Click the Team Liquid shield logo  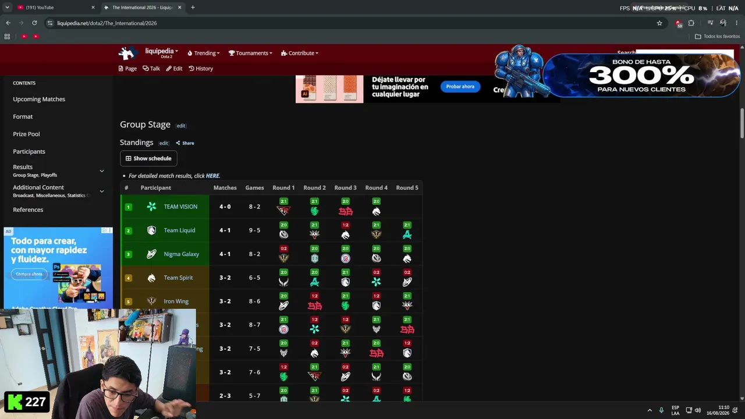[x=151, y=230]
